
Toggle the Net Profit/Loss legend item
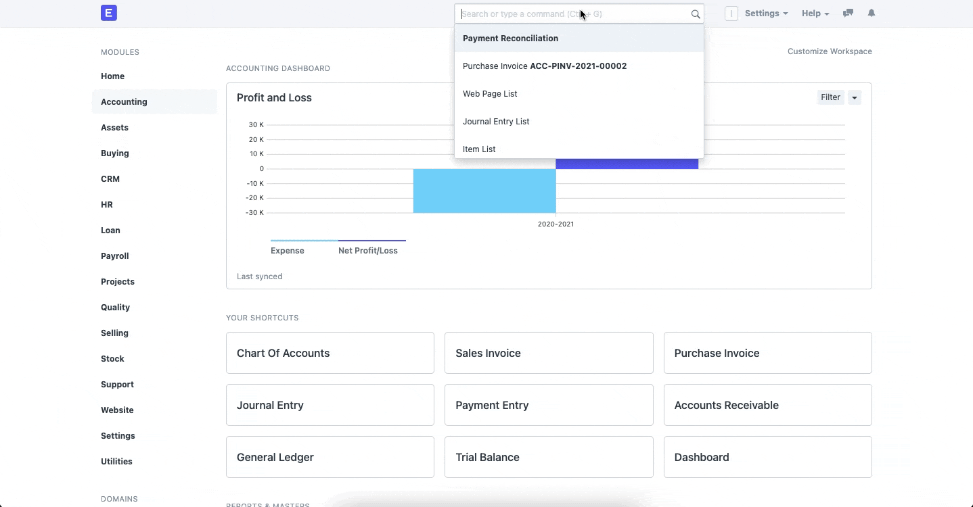coord(367,250)
